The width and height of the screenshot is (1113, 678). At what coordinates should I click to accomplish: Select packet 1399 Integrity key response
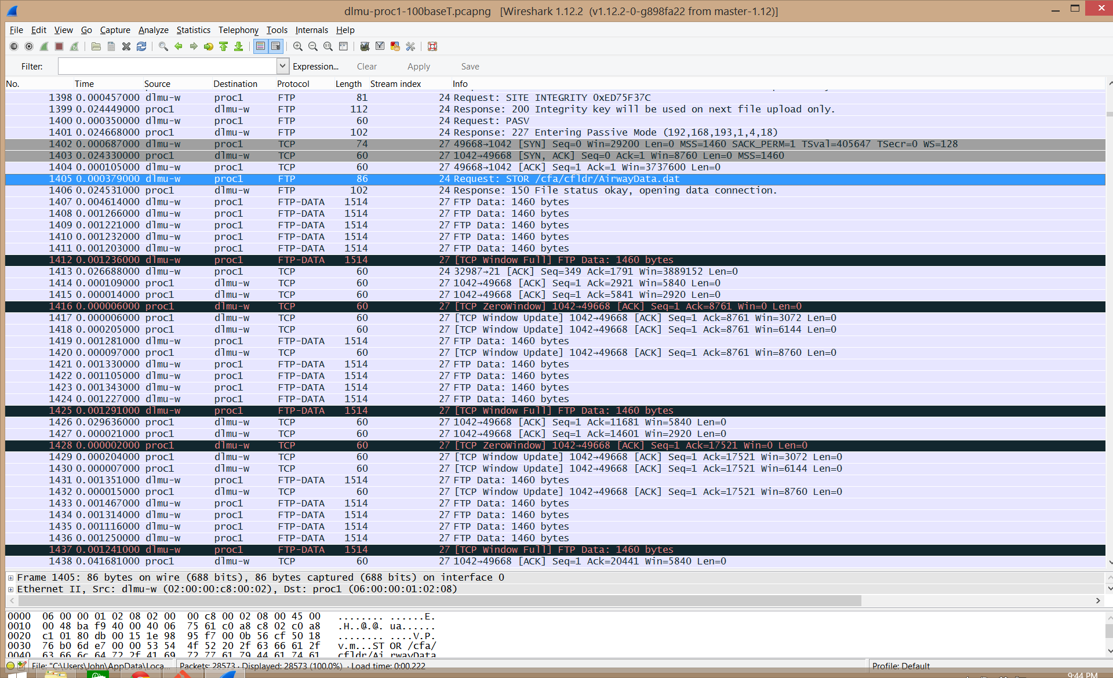click(x=555, y=110)
